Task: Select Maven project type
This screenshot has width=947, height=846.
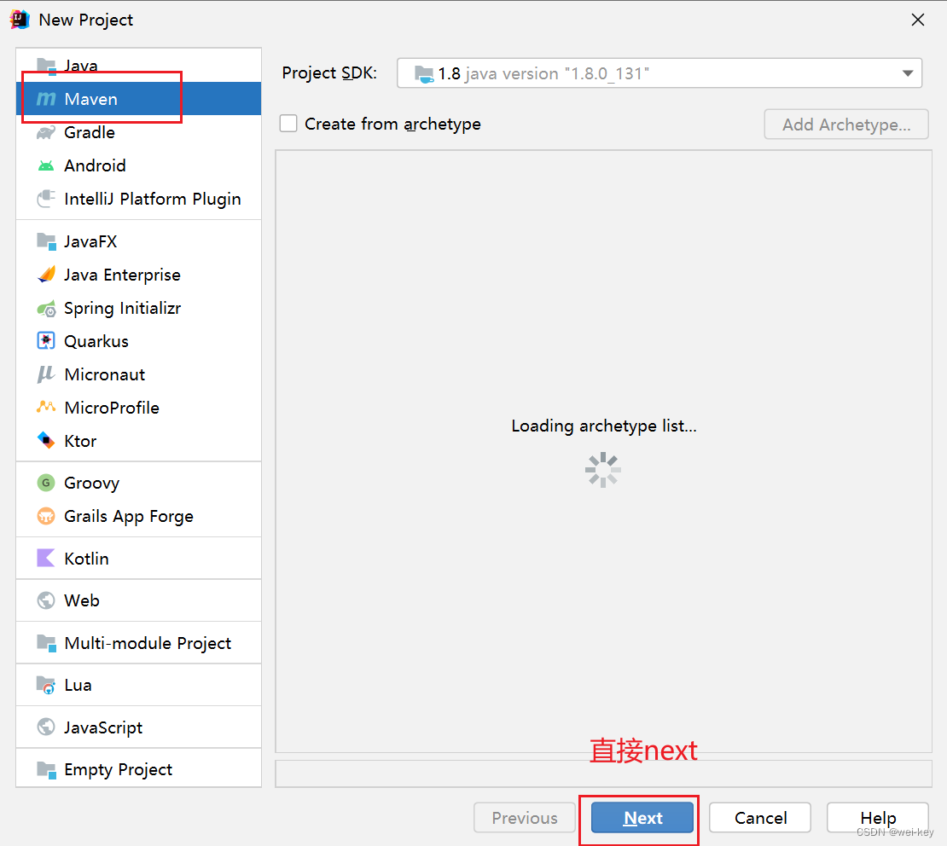Action: tap(138, 98)
